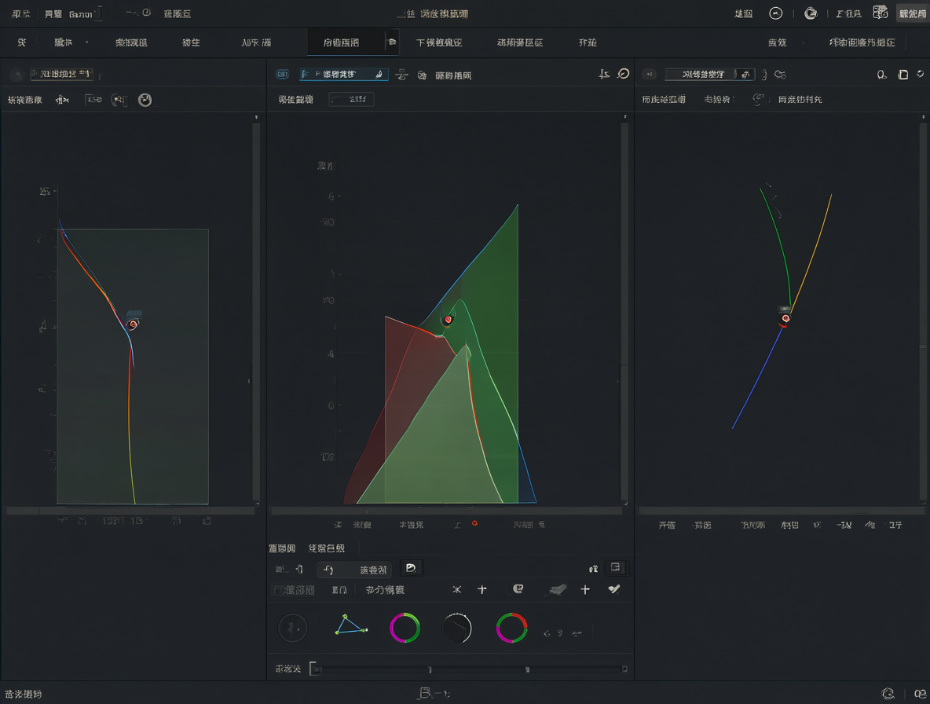The height and width of the screenshot is (704, 930).
Task: Click the red control point in the center graph
Action: [448, 320]
